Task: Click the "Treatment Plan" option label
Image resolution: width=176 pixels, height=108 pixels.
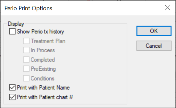Action: click(48, 41)
